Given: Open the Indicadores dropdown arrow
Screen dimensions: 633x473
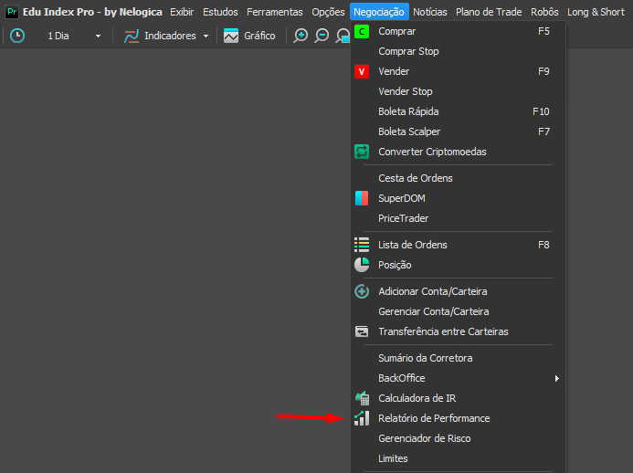Looking at the screenshot, I should click(x=206, y=37).
